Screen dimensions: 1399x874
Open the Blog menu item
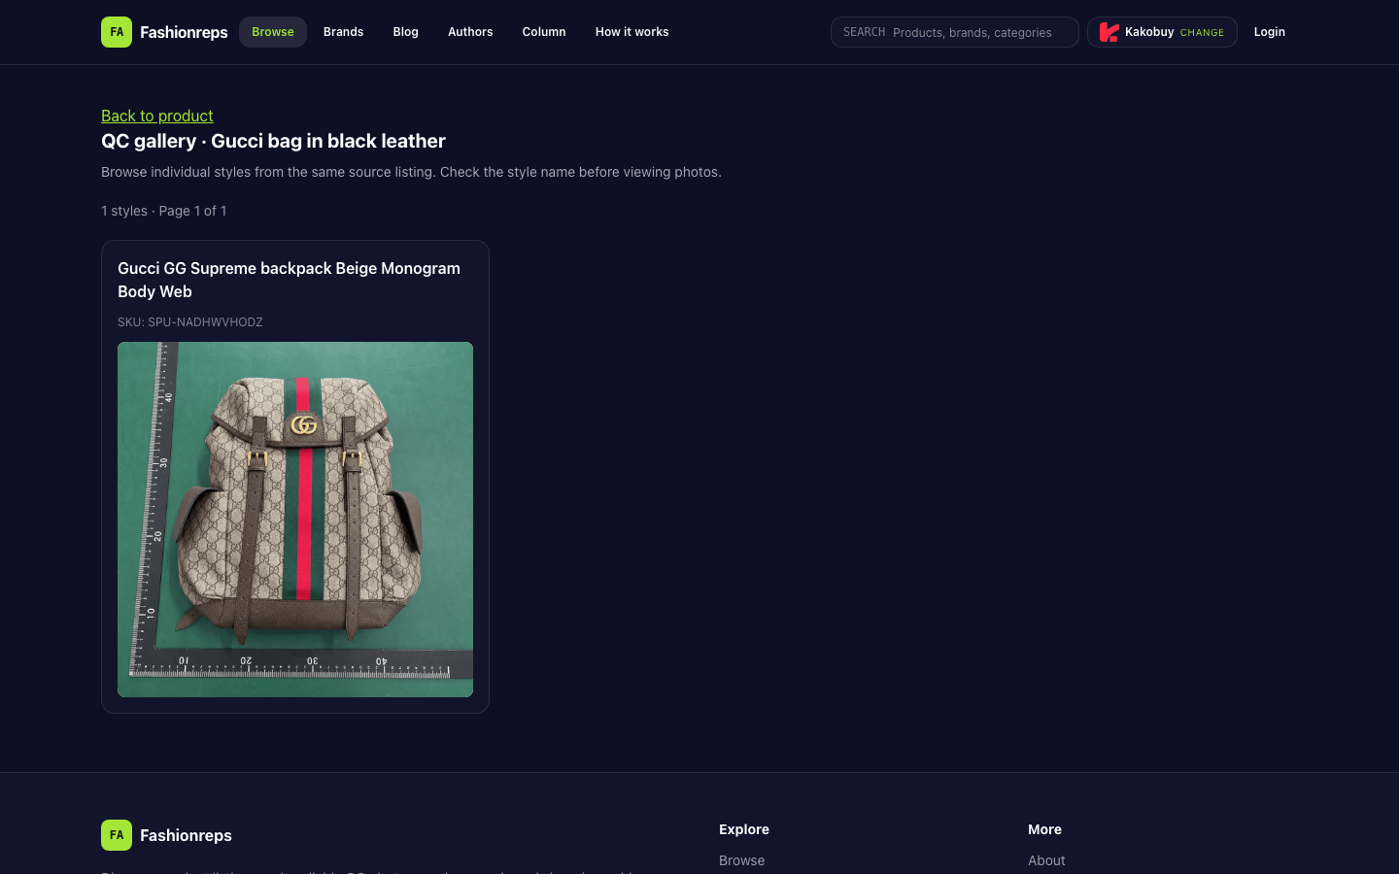click(x=405, y=32)
